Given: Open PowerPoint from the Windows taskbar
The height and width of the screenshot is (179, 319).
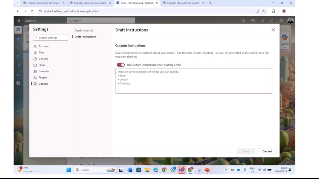Looking at the screenshot, I should tap(207, 170).
